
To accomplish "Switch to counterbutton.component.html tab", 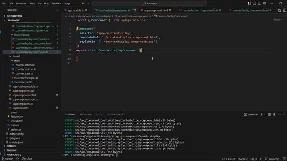I will click(x=200, y=10).
